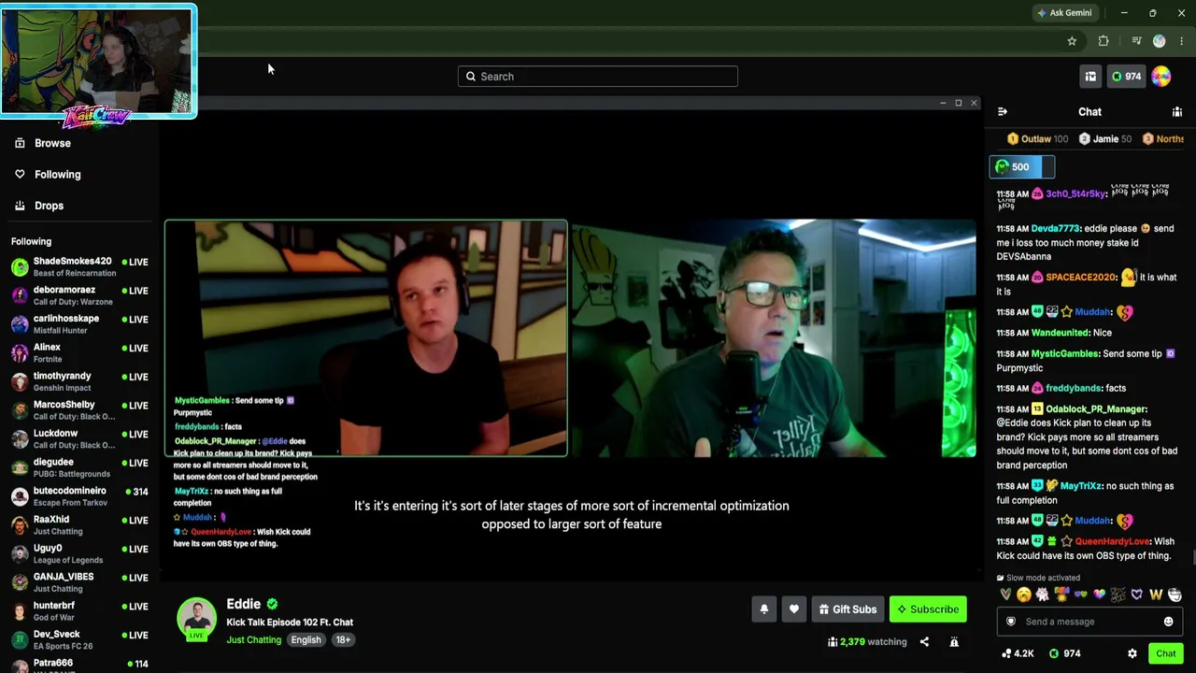Open the Kick shop icon in header
Screen dimensions: 1196x673
tap(1090, 77)
